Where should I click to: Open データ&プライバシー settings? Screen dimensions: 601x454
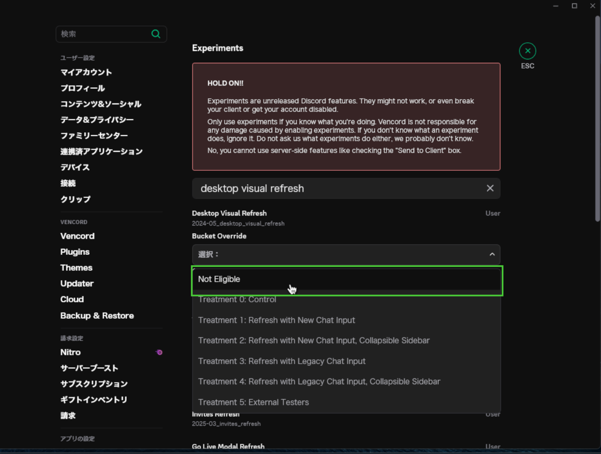pos(97,120)
